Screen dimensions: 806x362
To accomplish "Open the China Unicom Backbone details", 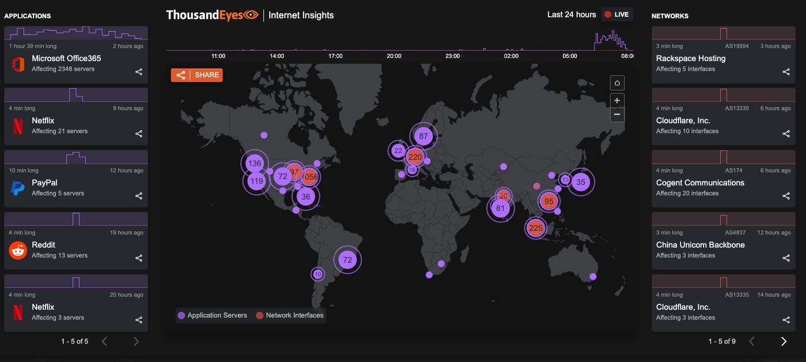I will 723,241.
